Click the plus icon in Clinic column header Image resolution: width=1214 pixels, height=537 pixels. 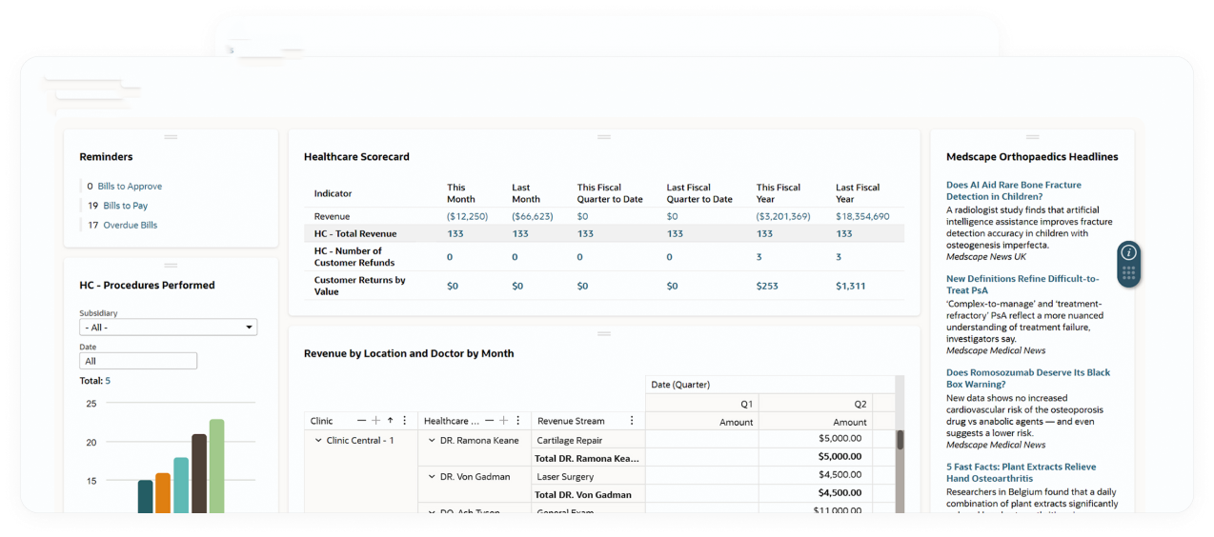click(375, 421)
